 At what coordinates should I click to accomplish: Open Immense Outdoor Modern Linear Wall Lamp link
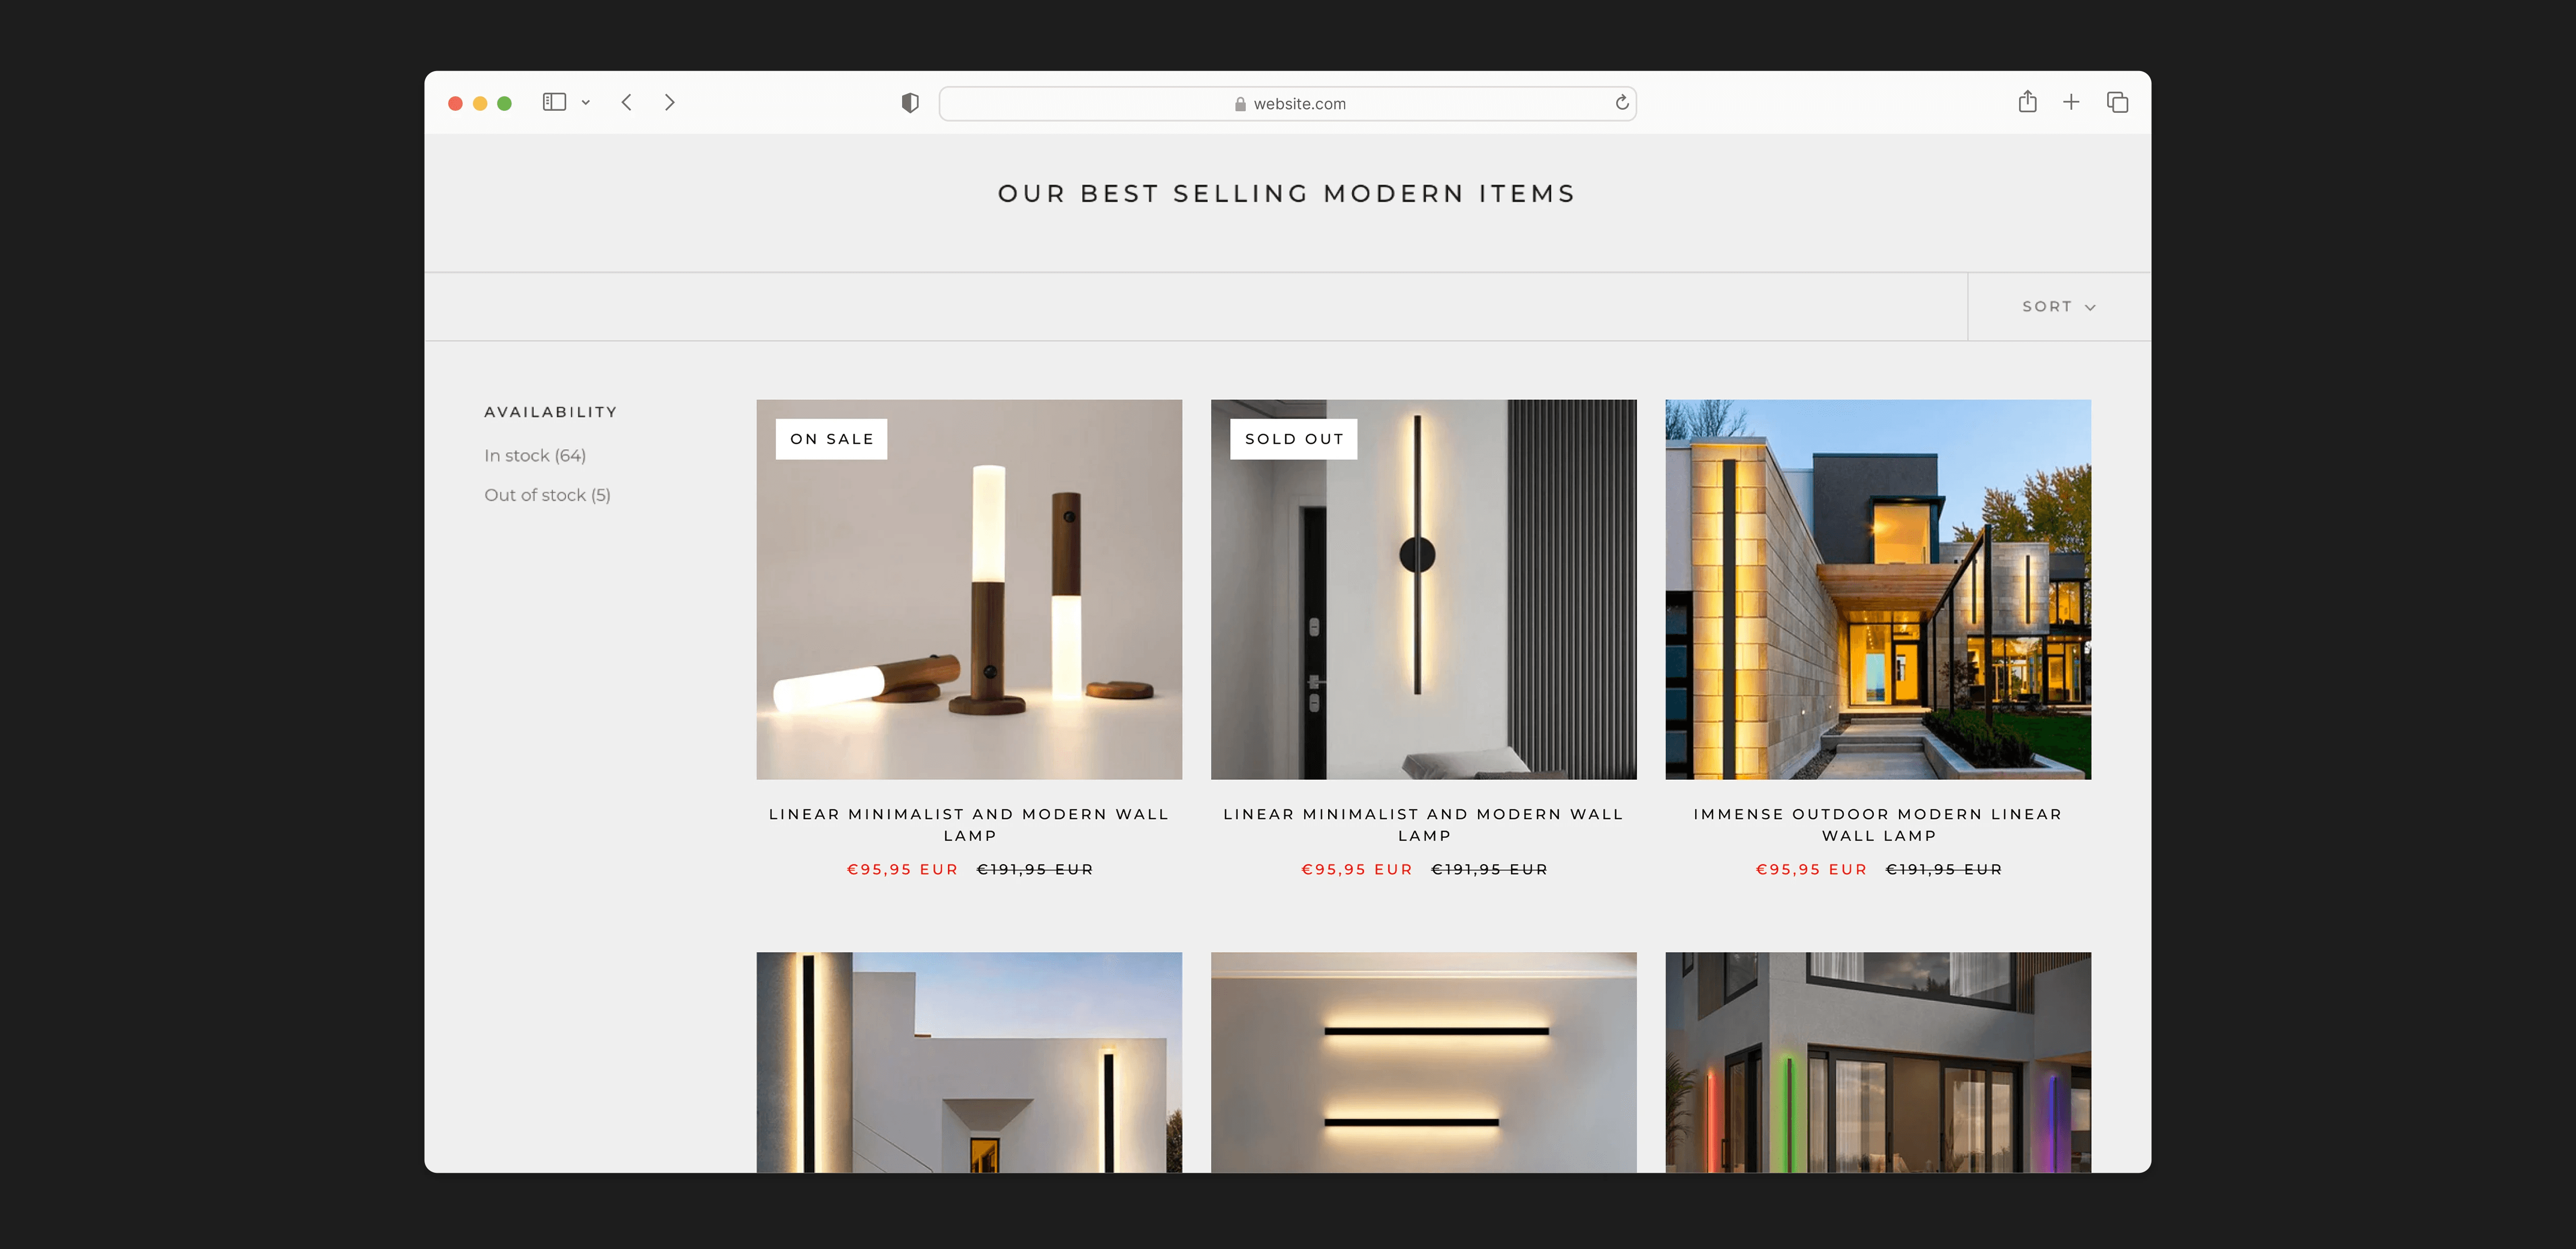[1878, 824]
